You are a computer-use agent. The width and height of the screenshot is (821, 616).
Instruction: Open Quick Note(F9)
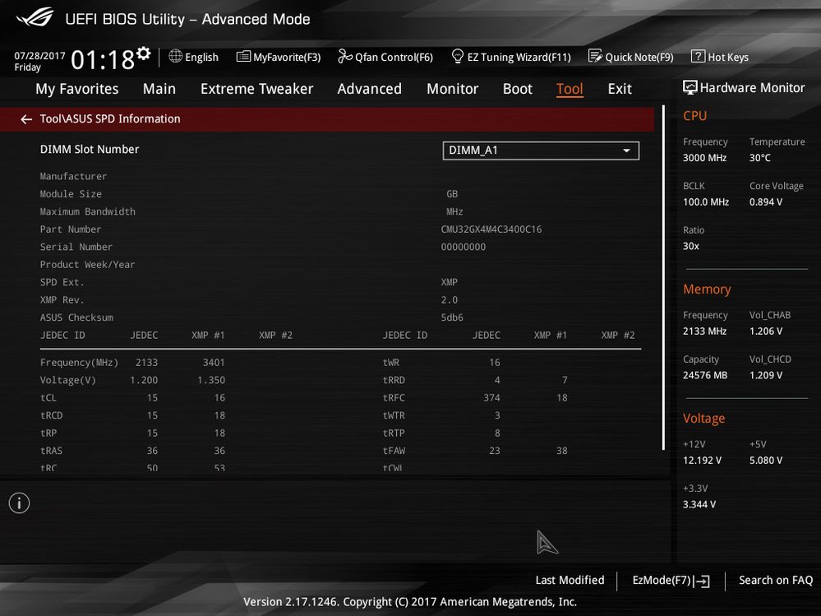[x=639, y=57]
